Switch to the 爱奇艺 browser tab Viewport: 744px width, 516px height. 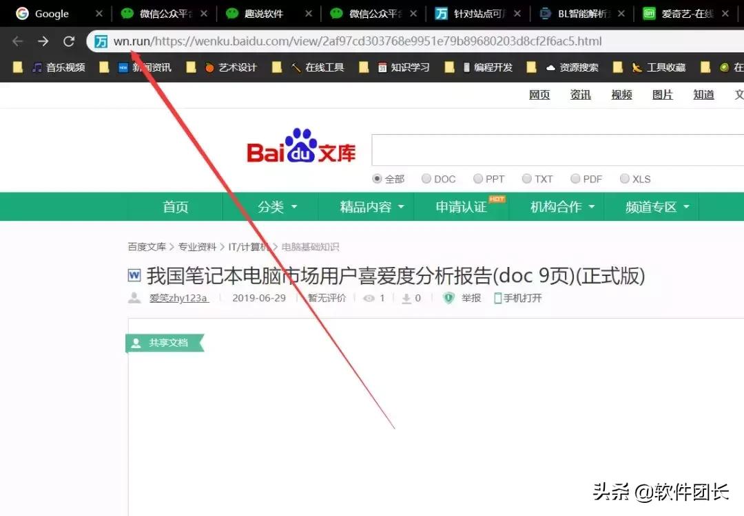tap(685, 12)
